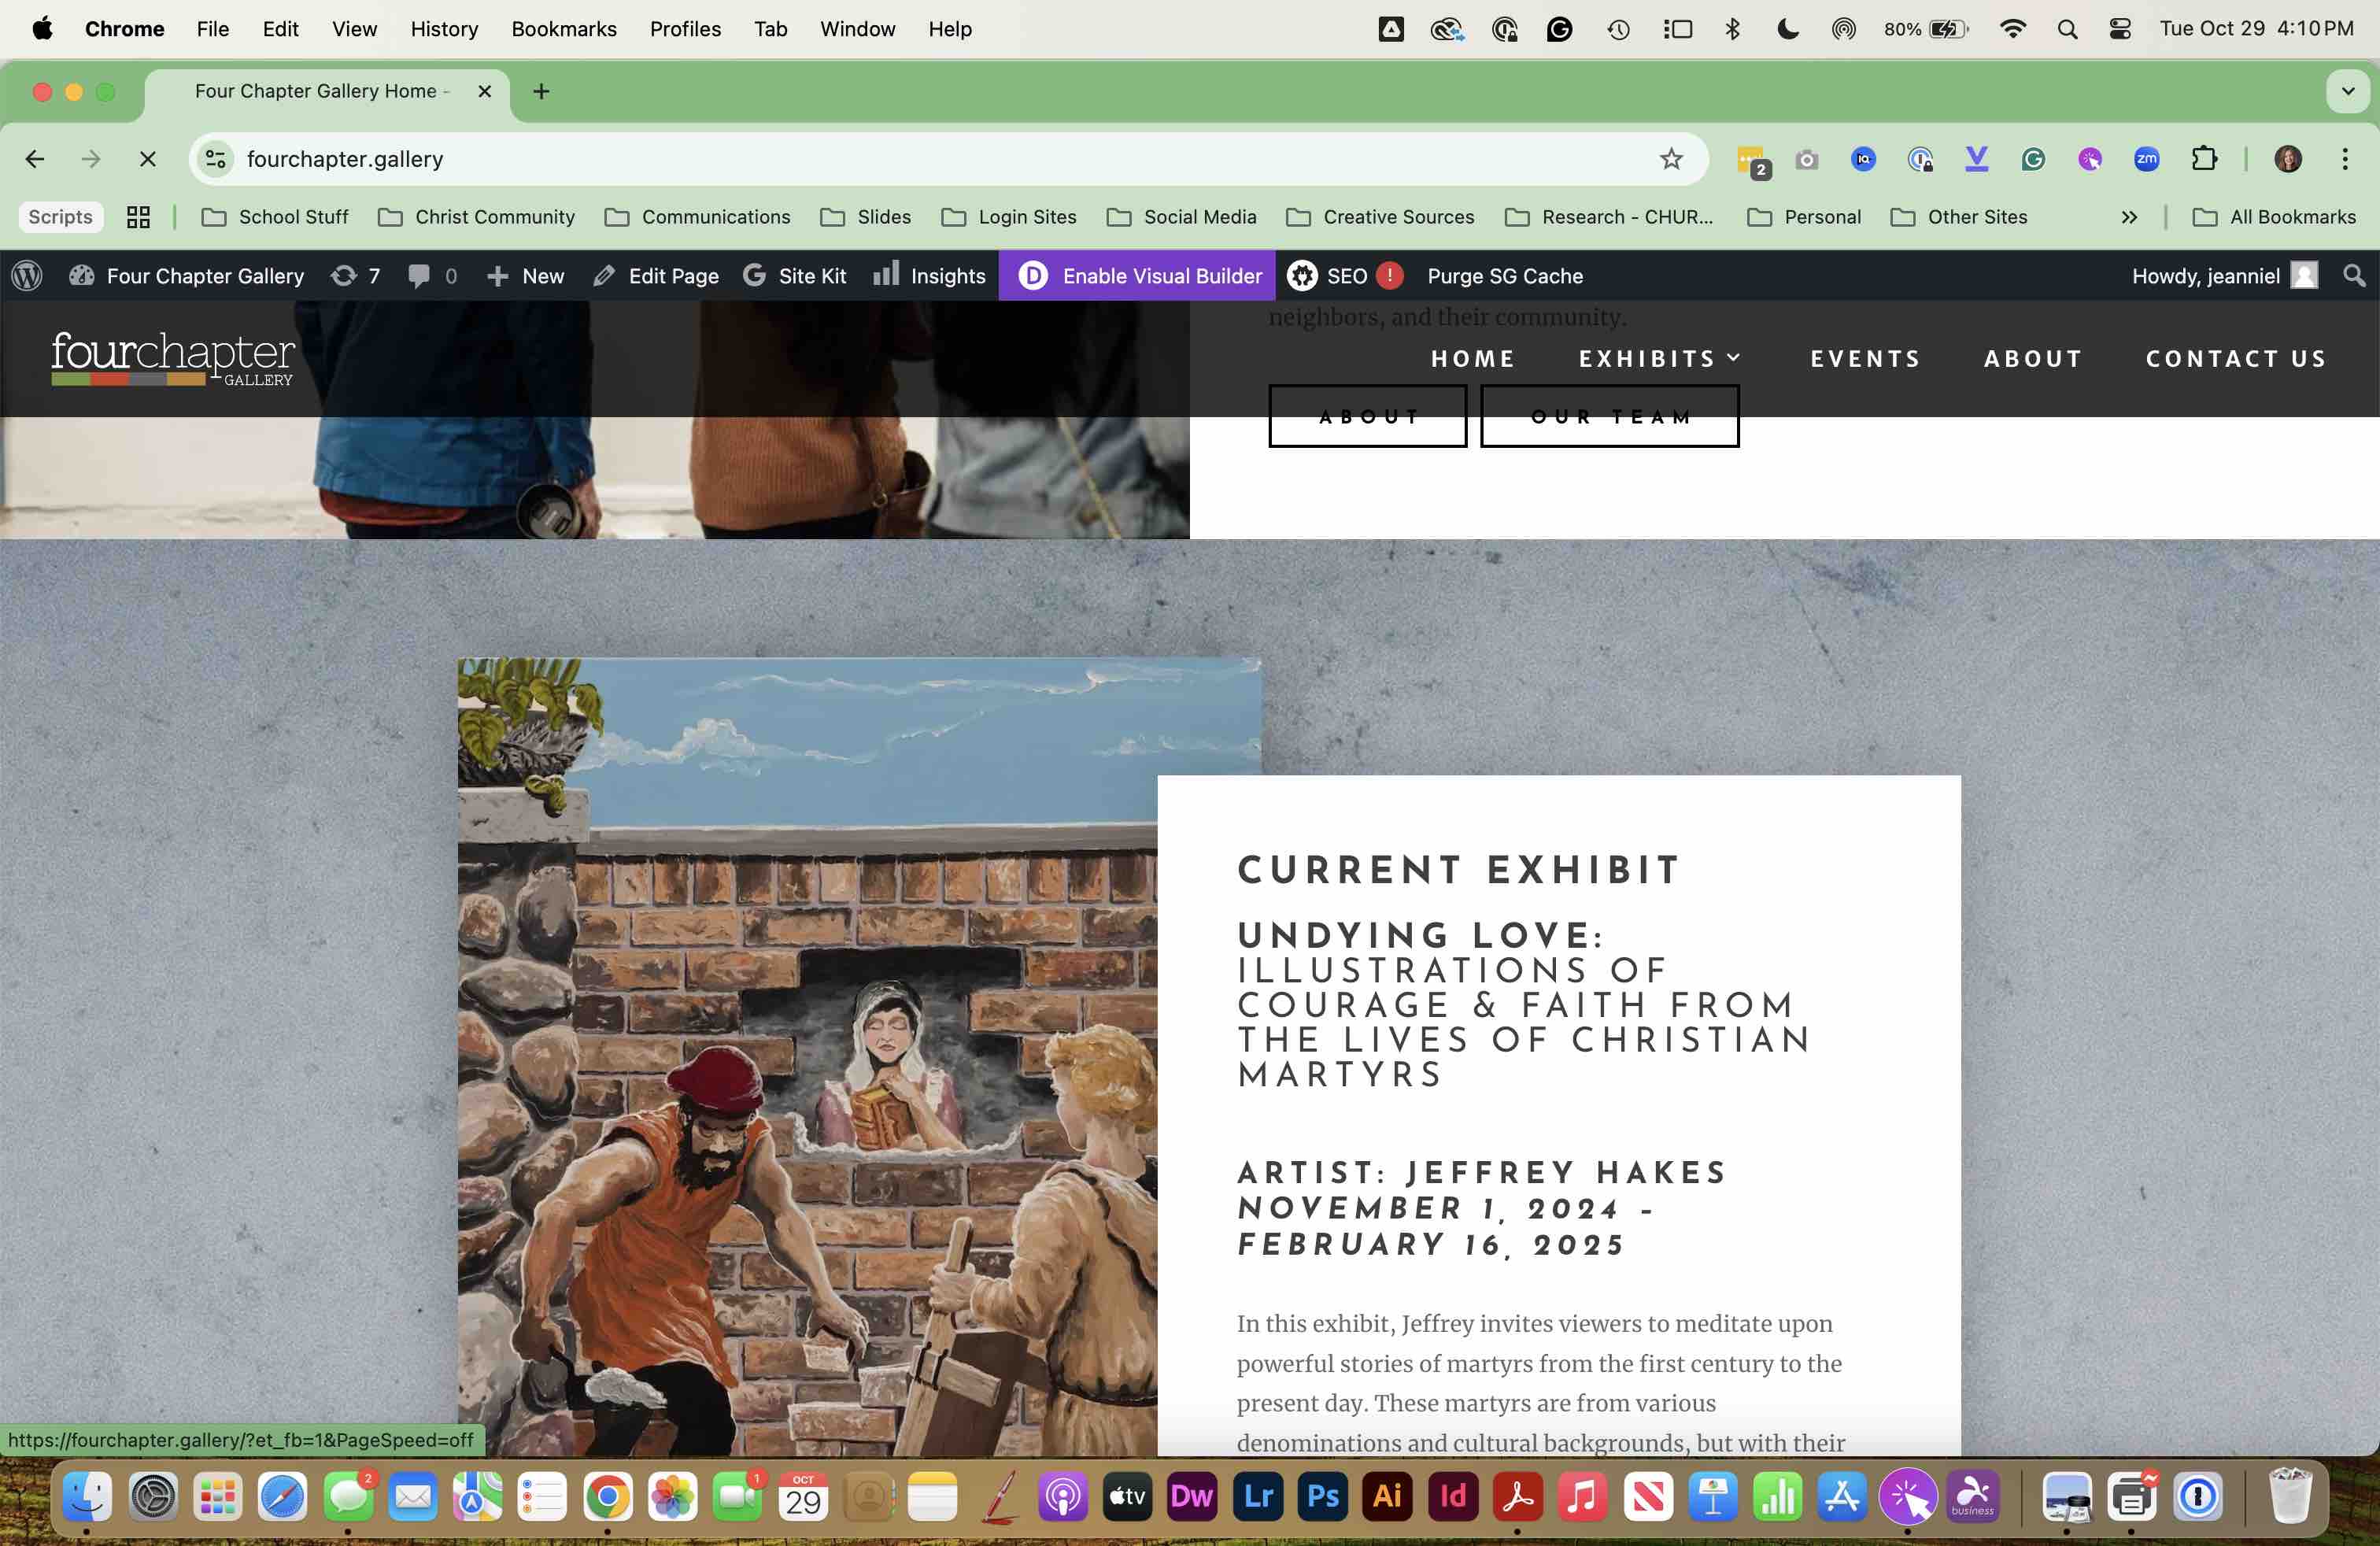Open Howdy, jeanniel account menu
Screen dimensions: 2380x1546
coord(2224,275)
